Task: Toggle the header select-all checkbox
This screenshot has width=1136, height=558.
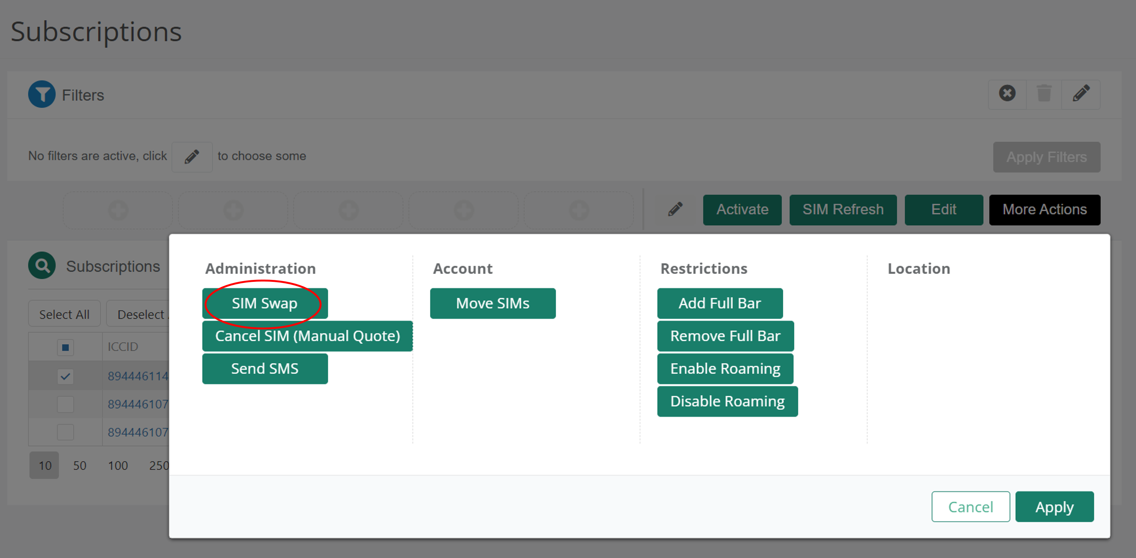Action: click(x=65, y=348)
